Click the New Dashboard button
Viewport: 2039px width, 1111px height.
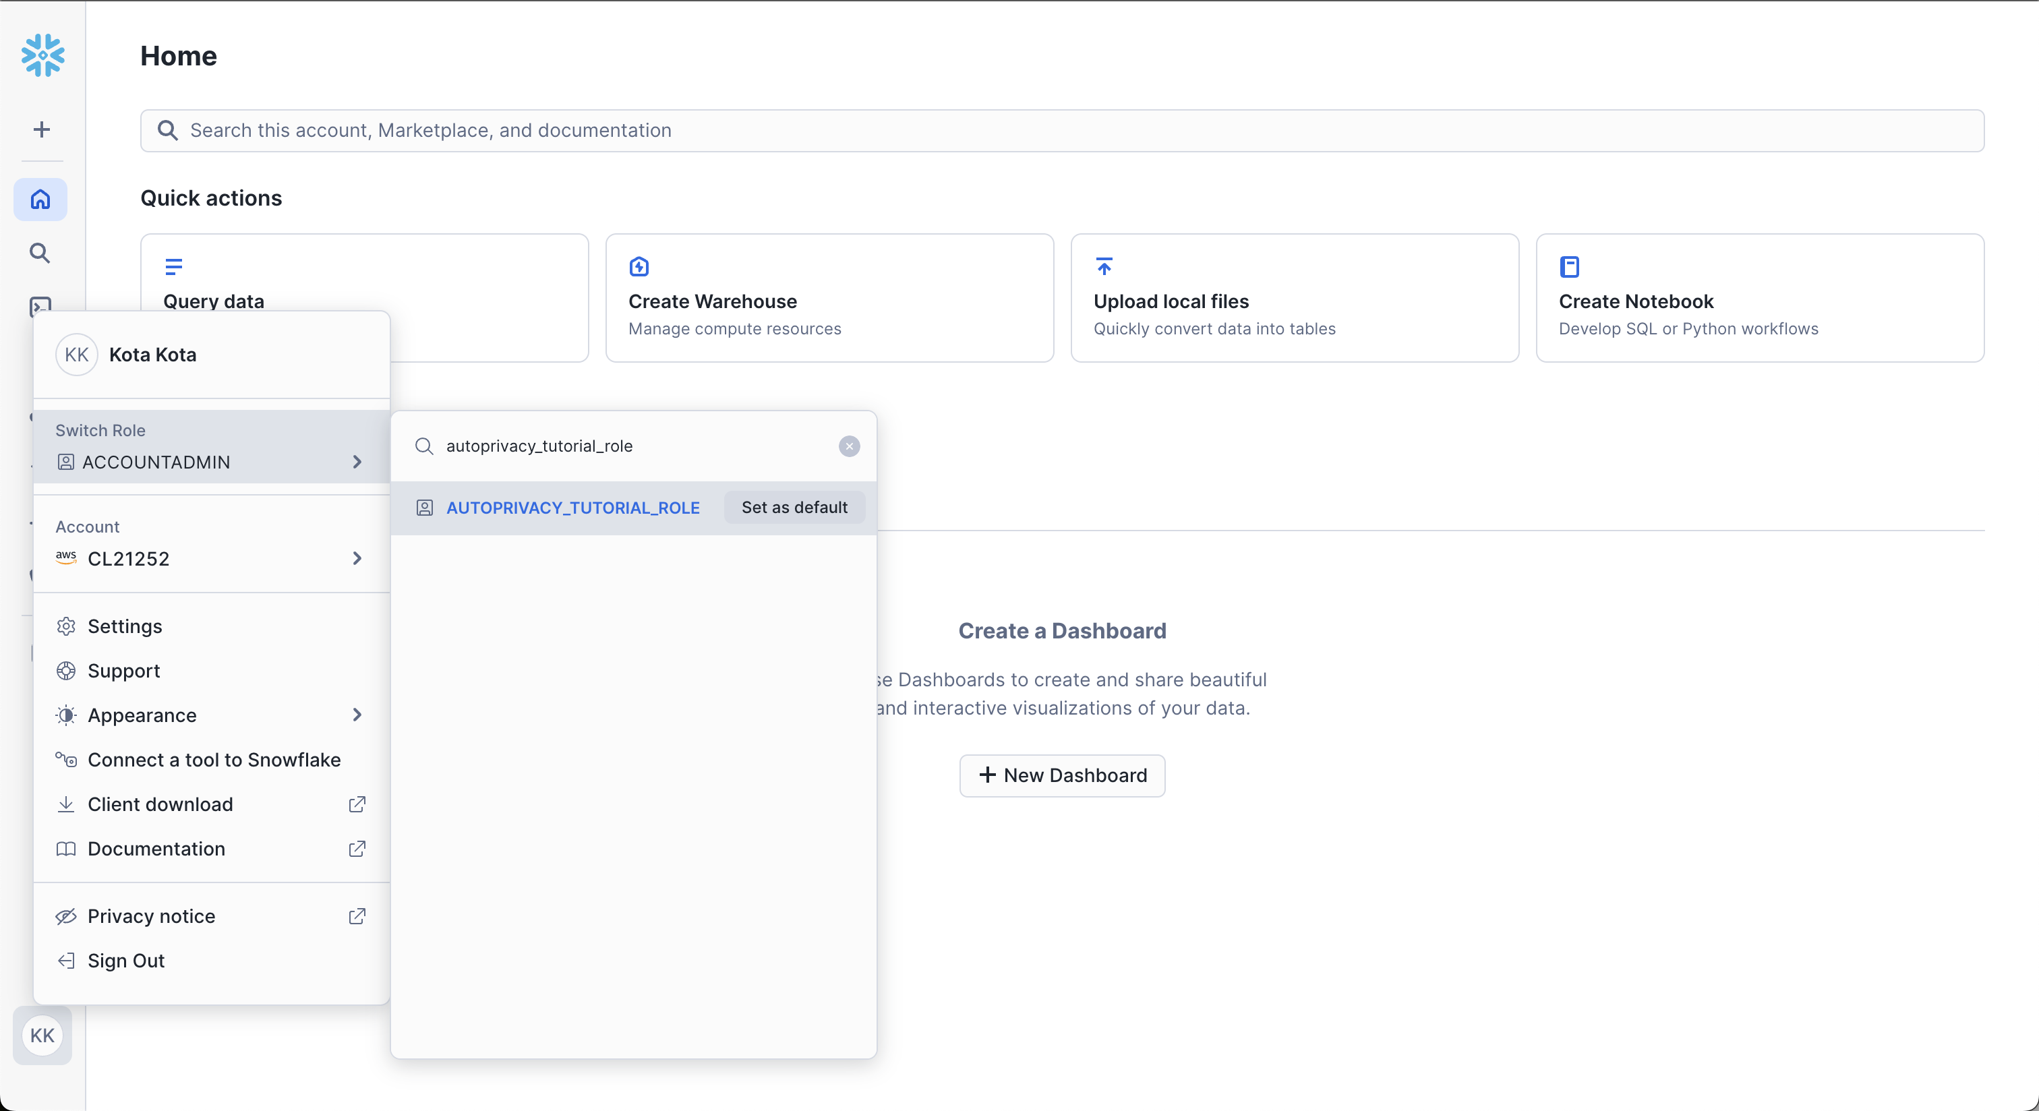pyautogui.click(x=1061, y=775)
